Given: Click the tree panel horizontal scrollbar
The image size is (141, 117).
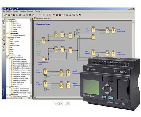Looking at the screenshot, I should (18, 98).
